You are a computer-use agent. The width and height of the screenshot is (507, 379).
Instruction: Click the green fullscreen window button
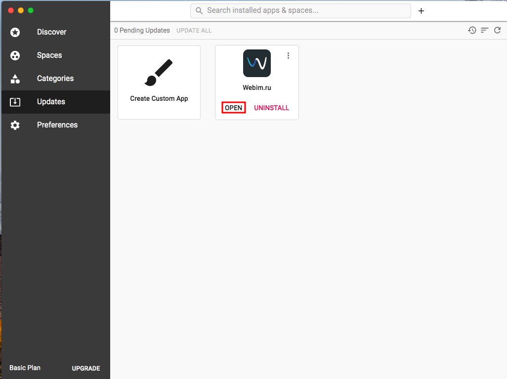(31, 10)
